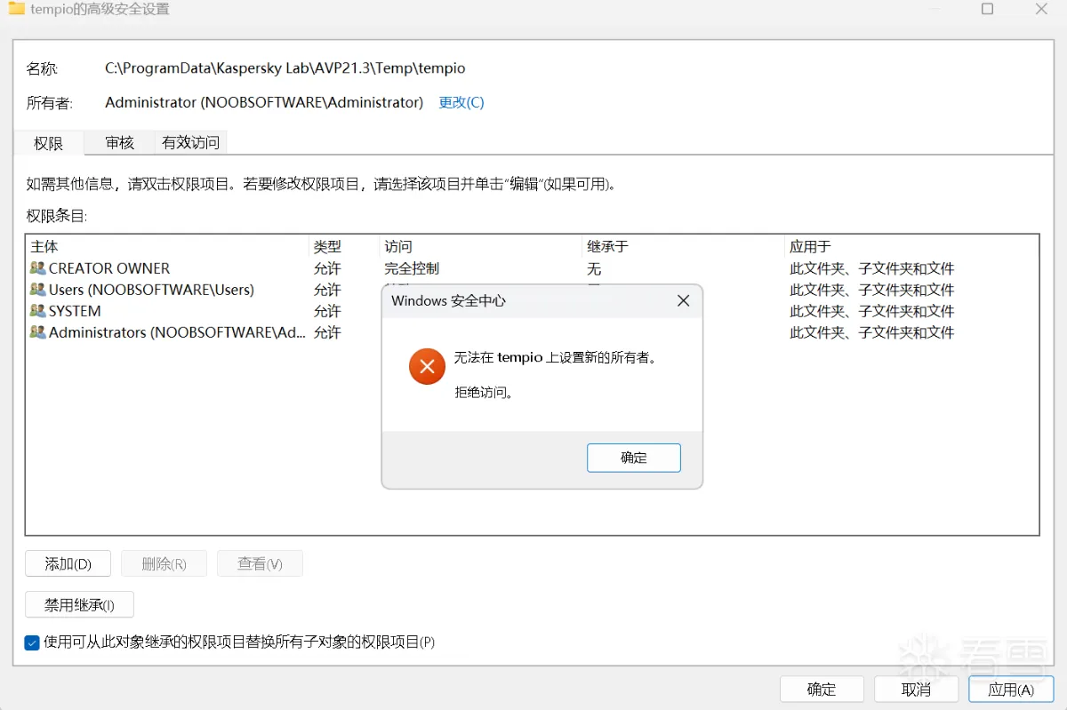The image size is (1067, 710).
Task: Select the SYSTEM permission entry
Action: (532, 311)
